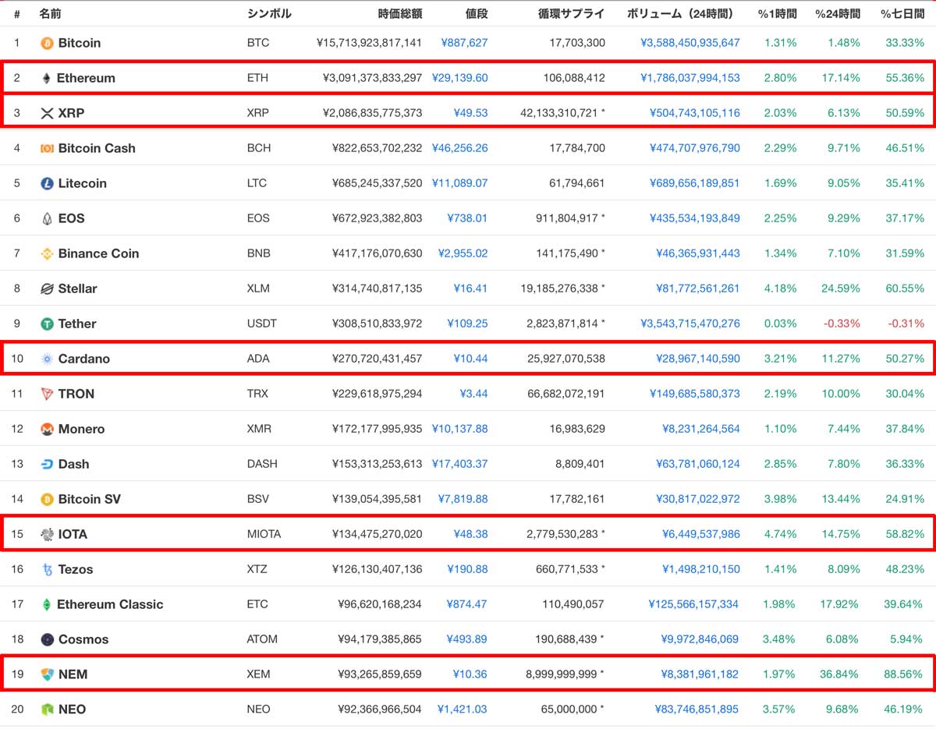Click the IOTA logo icon
The height and width of the screenshot is (729, 936).
(x=47, y=534)
